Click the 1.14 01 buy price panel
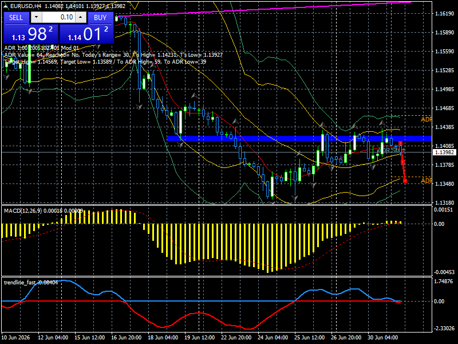The image size is (458, 344). click(86, 34)
